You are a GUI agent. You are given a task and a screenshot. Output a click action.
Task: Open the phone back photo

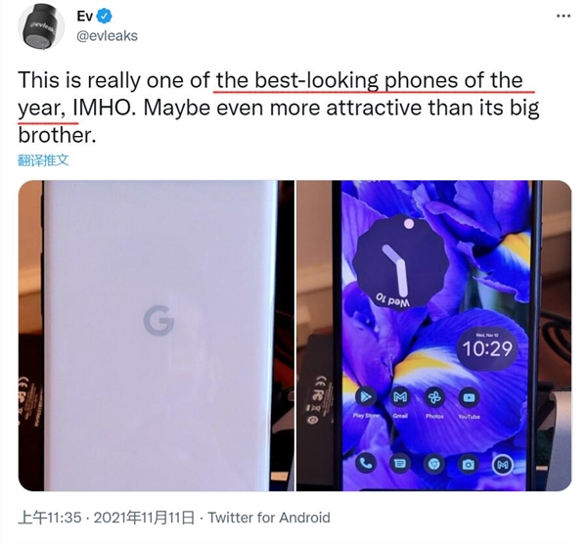157,336
